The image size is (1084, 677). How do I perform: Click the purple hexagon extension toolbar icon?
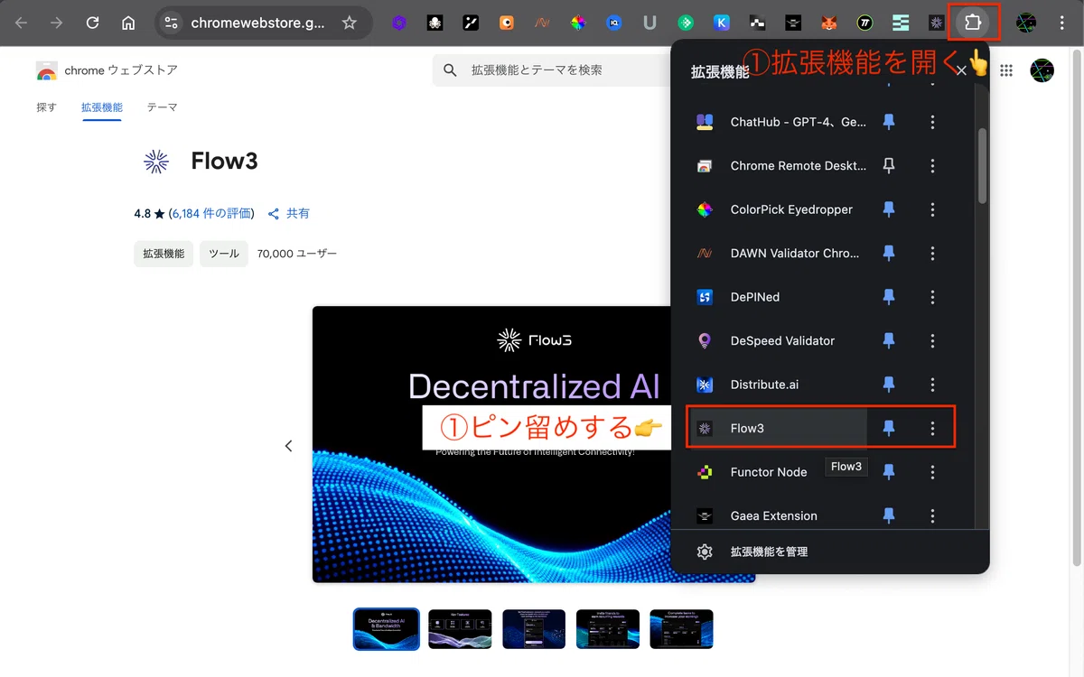(399, 23)
